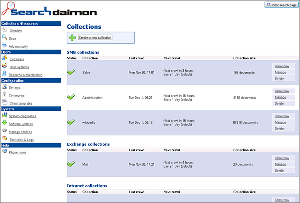Click the System section header
Image resolution: width=300 pixels, height=203 pixels.
pos(31,109)
